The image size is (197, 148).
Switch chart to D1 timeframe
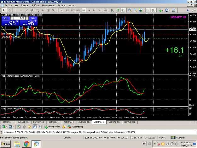94,10
